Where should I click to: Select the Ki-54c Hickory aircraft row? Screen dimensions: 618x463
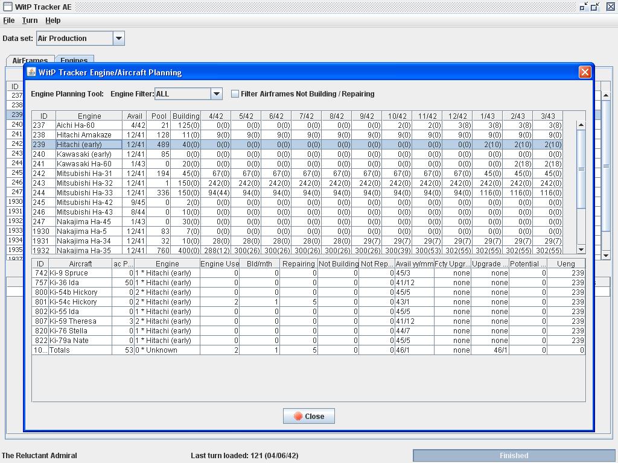73,302
